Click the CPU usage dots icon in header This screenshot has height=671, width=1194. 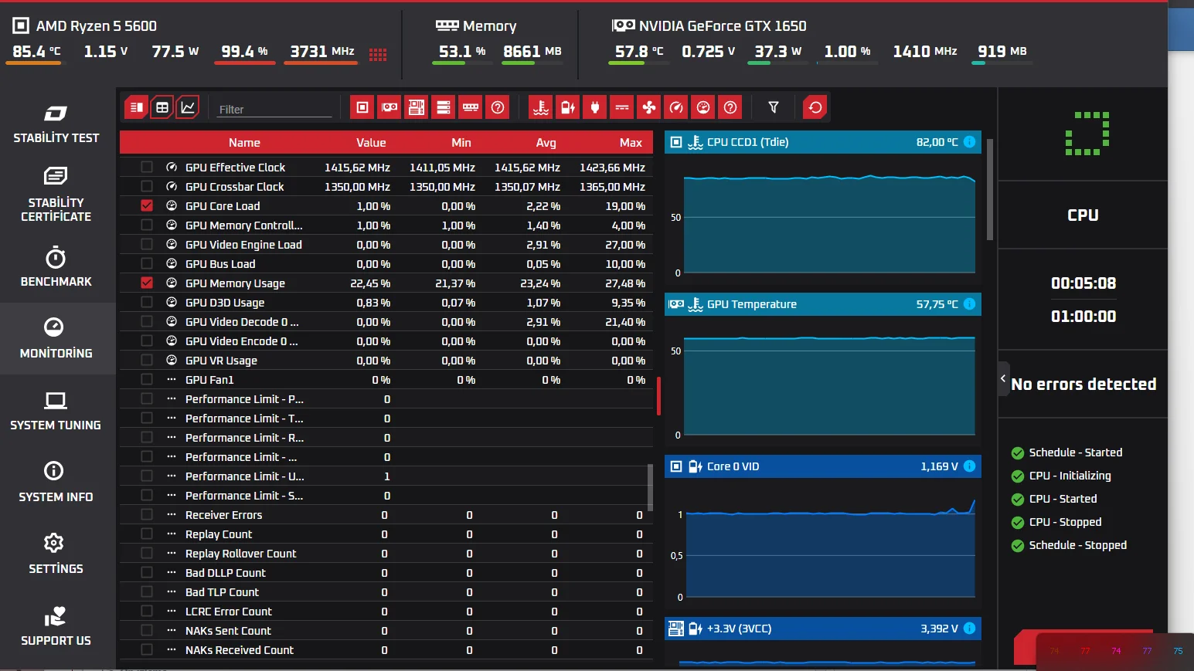[378, 54]
